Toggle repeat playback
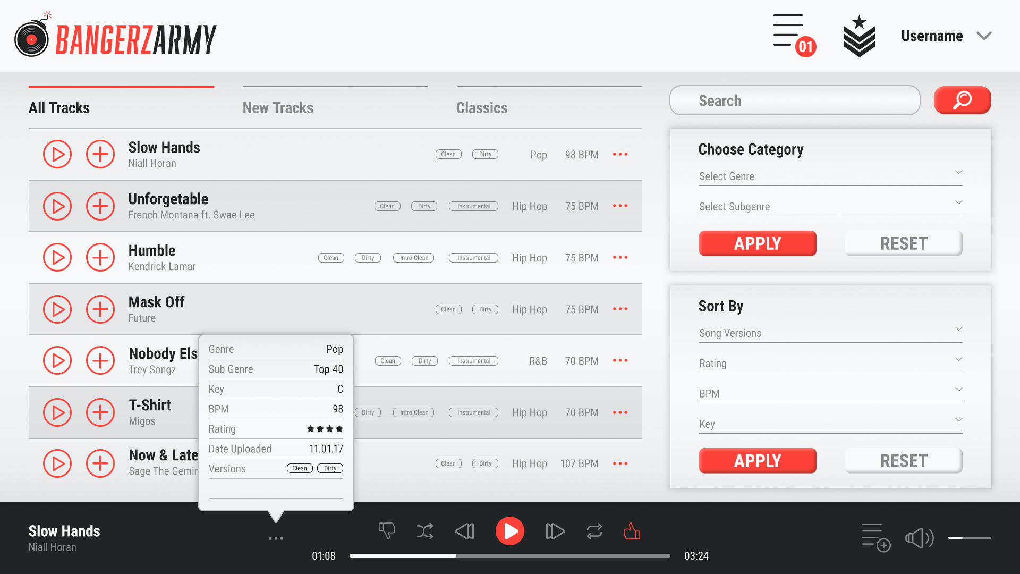Screen dimensions: 1020x574 click(x=594, y=531)
